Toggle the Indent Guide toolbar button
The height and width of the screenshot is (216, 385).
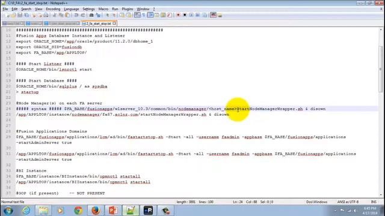coord(150,15)
